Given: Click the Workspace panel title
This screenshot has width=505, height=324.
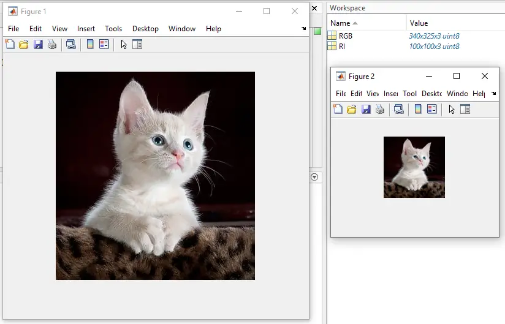Looking at the screenshot, I should tap(347, 8).
